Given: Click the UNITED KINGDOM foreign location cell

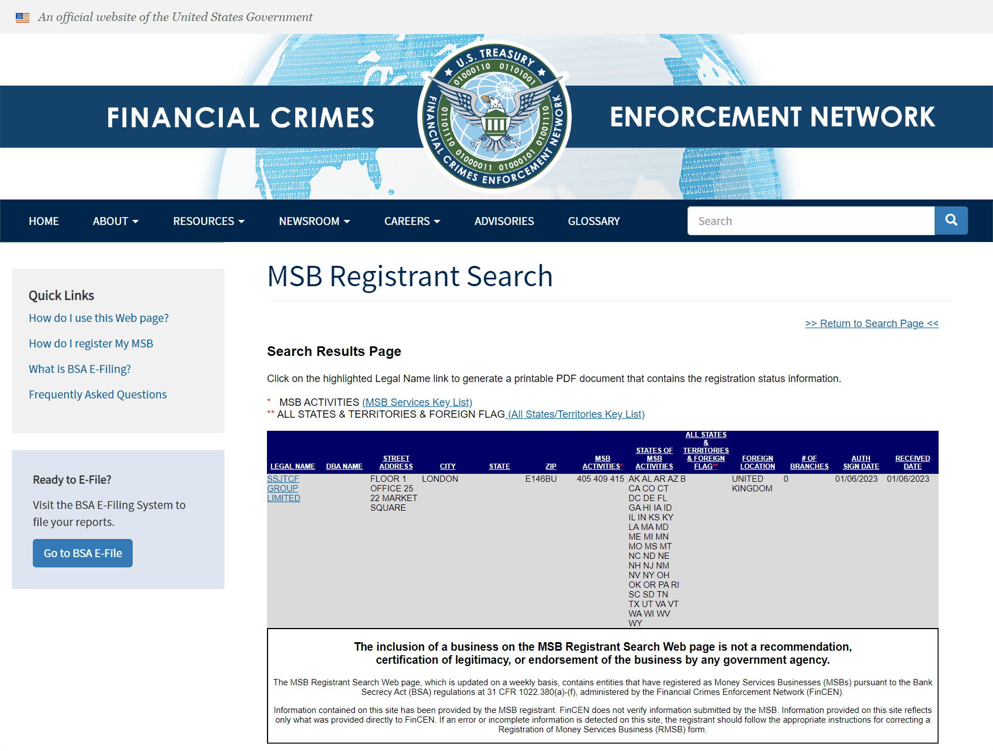Looking at the screenshot, I should (x=752, y=483).
